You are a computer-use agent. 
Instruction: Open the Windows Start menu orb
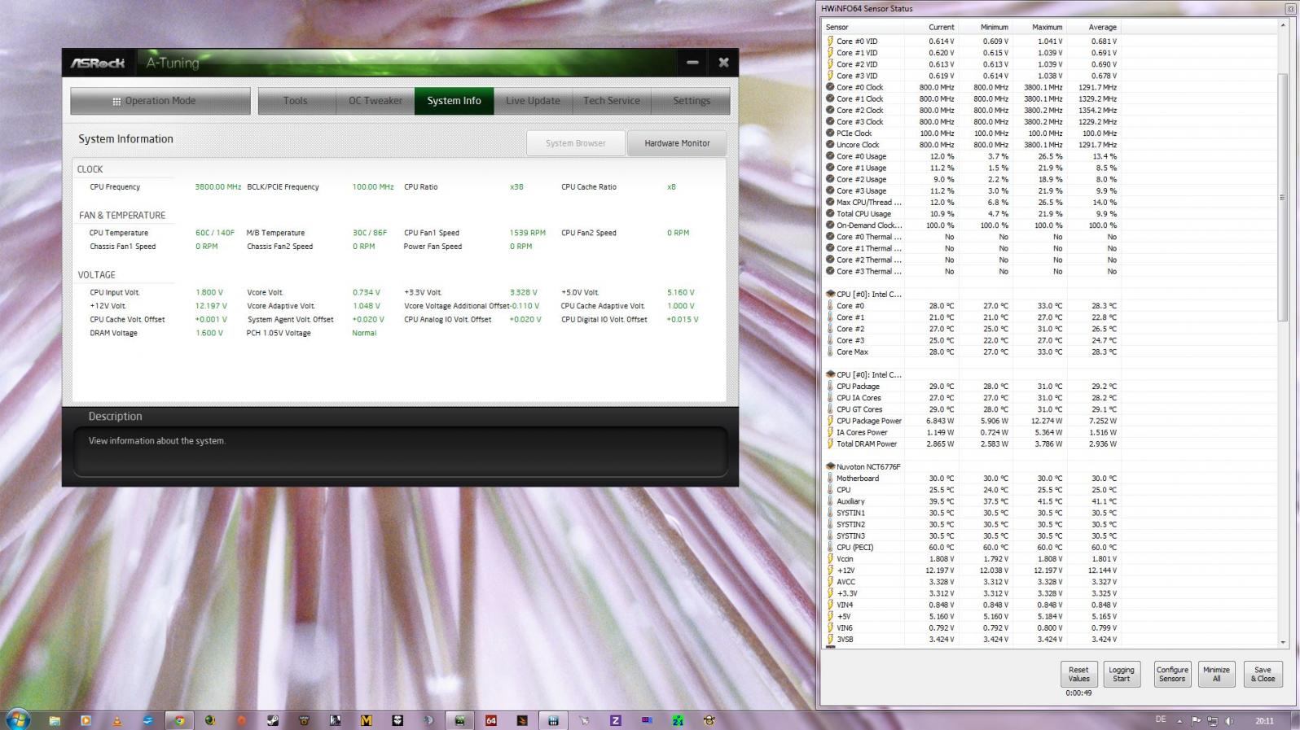[18, 719]
